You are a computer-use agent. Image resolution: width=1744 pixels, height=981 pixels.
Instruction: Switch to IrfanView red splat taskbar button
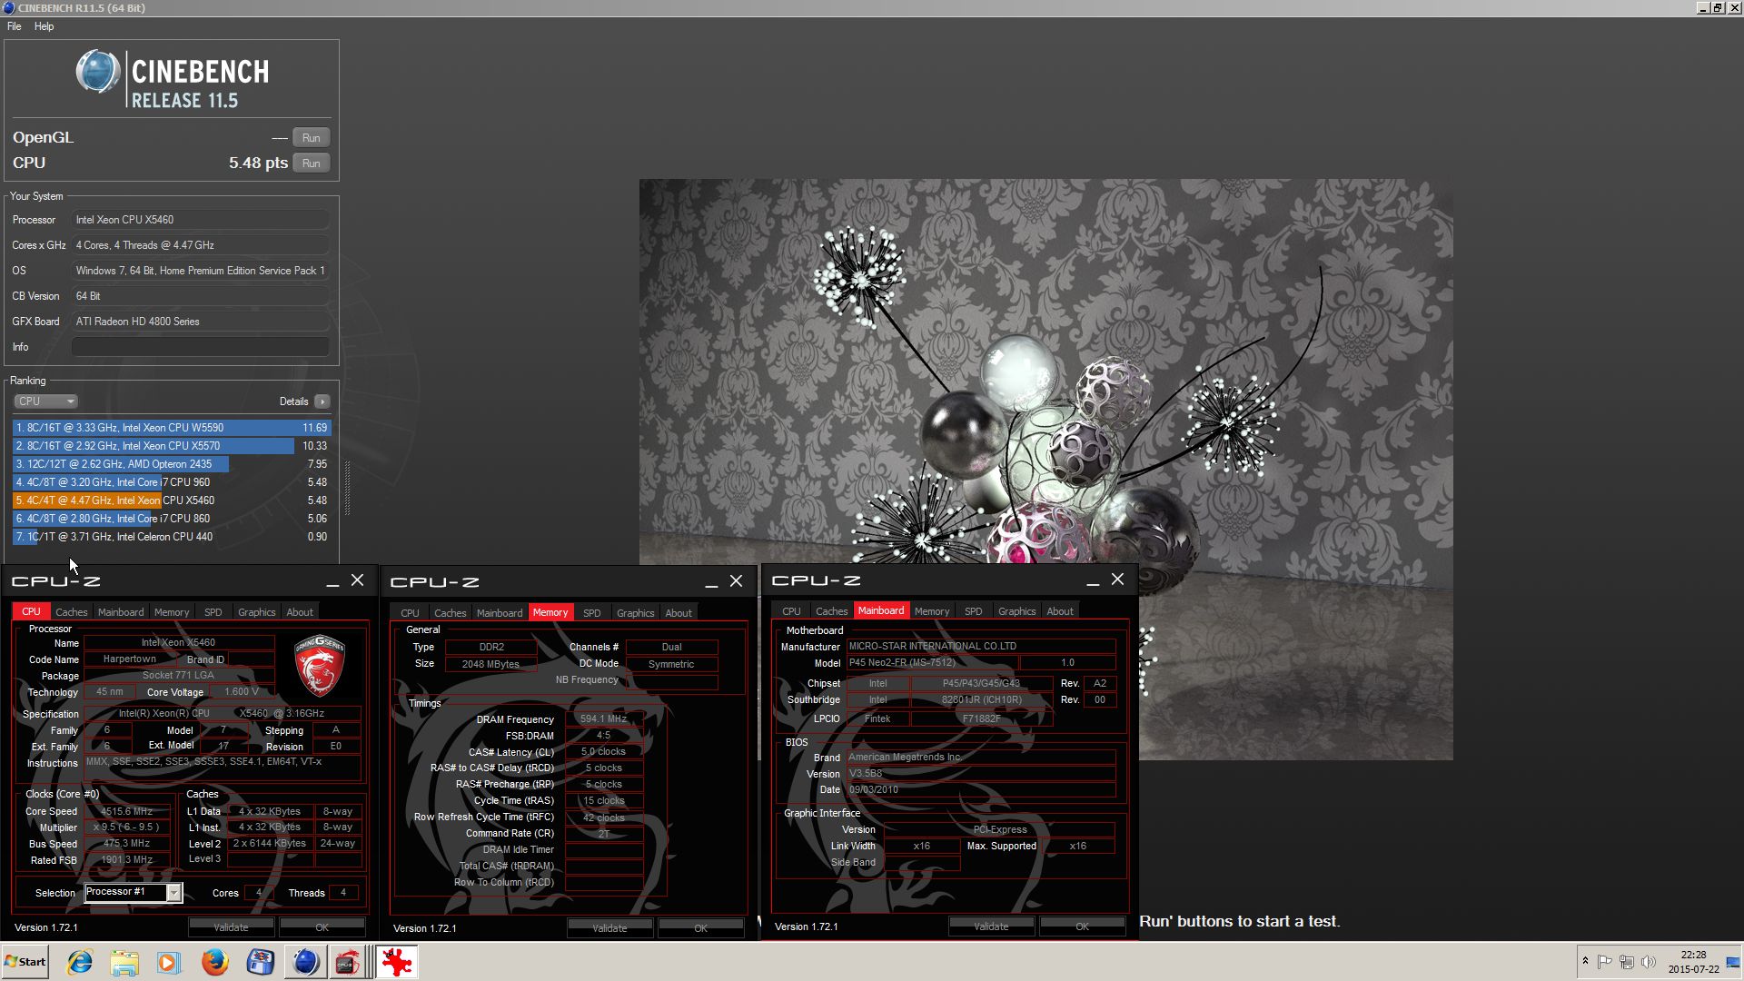coord(396,962)
